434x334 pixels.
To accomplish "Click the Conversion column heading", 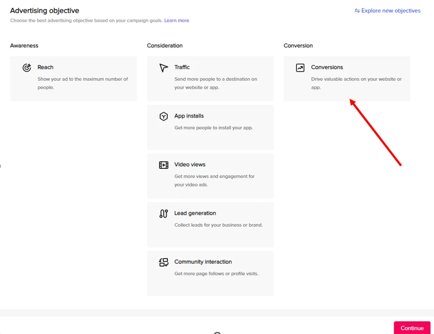I will pos(298,46).
